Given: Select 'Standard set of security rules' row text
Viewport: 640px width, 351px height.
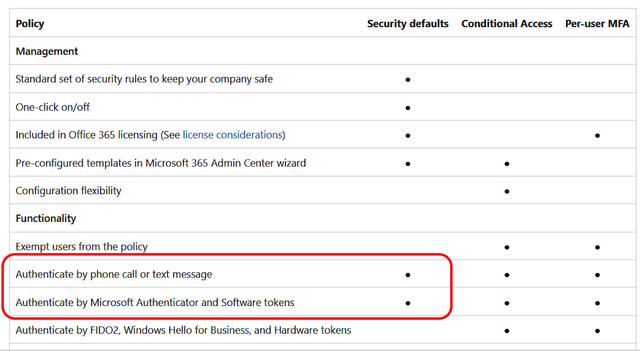Looking at the screenshot, I should tap(144, 79).
